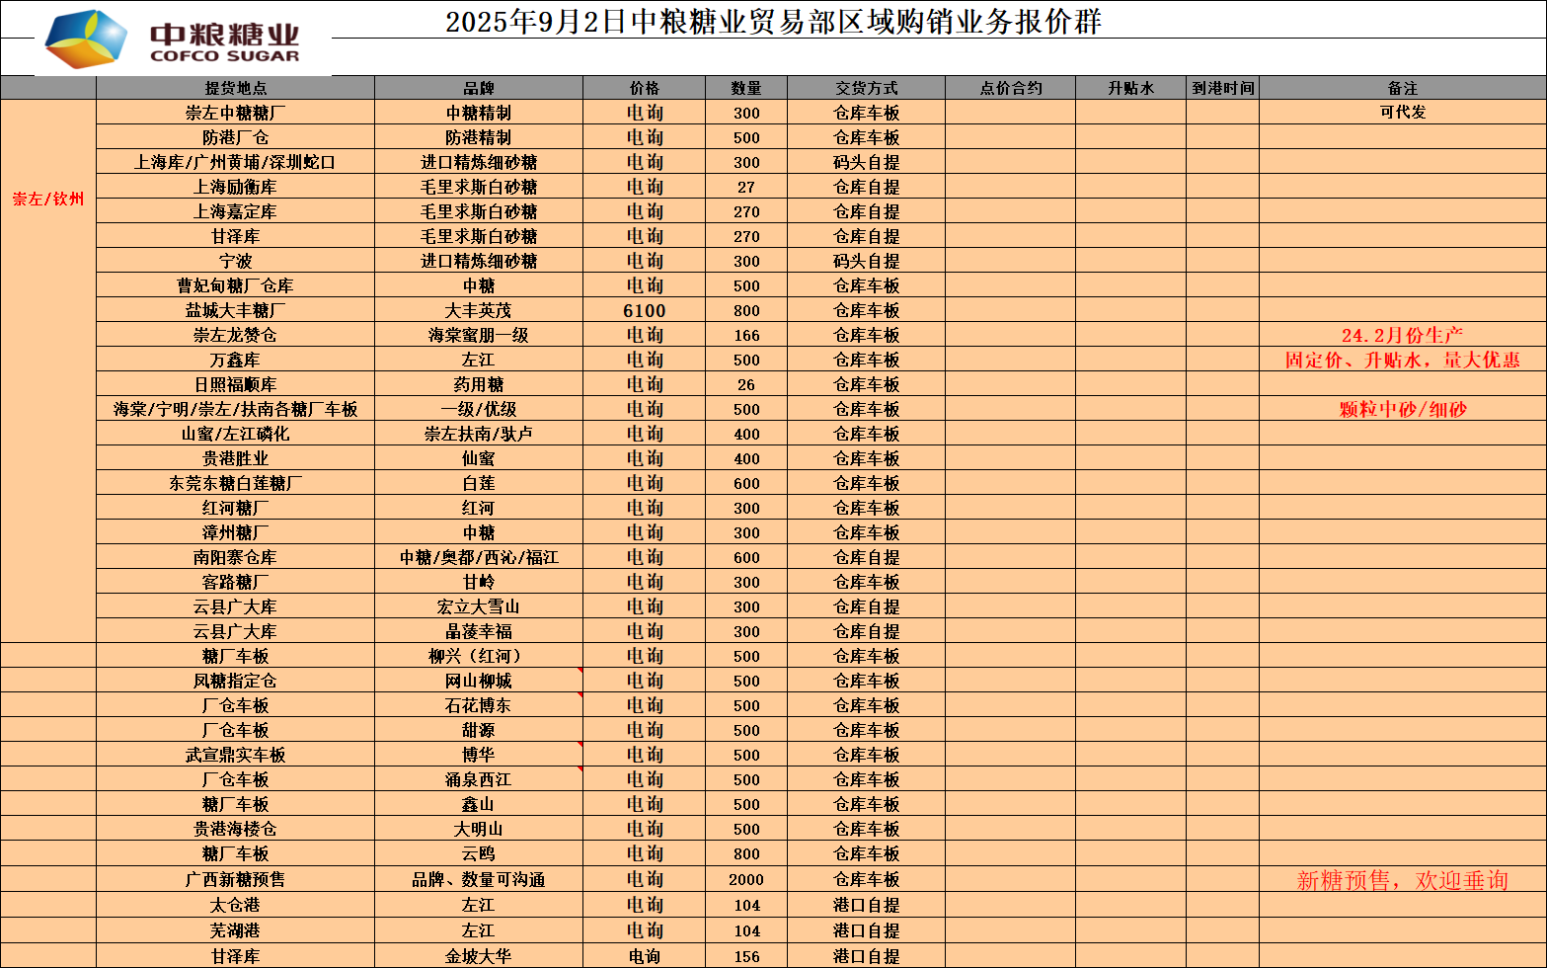Click the 品牌 column header

click(479, 88)
